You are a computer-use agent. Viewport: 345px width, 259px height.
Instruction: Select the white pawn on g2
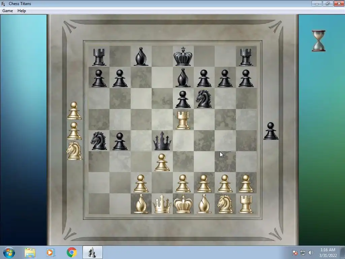(225, 184)
